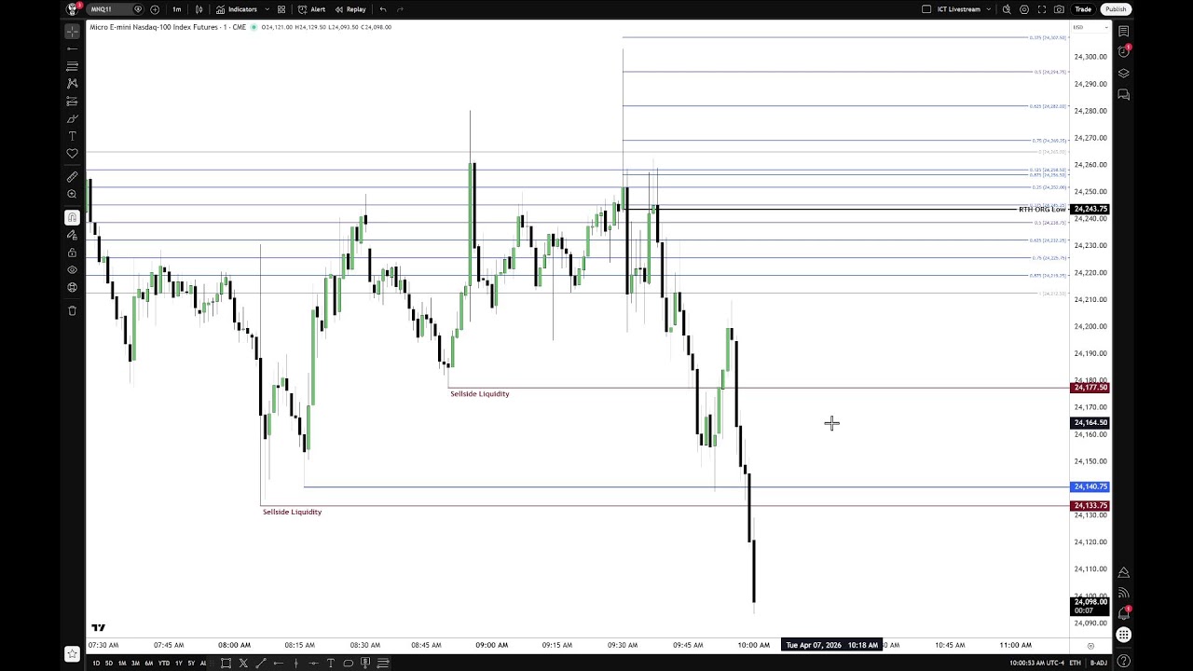This screenshot has height=671, width=1193.
Task: Select the Text tool
Action: tap(72, 136)
